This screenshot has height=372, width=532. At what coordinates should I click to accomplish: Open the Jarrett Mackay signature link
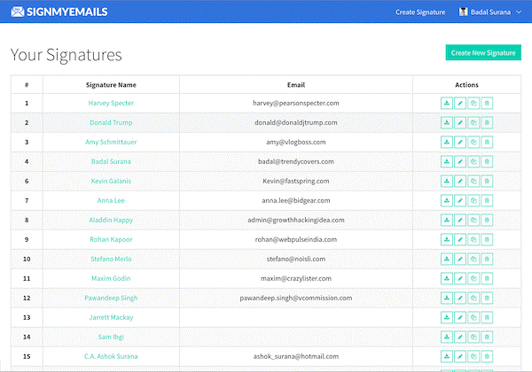click(x=111, y=317)
